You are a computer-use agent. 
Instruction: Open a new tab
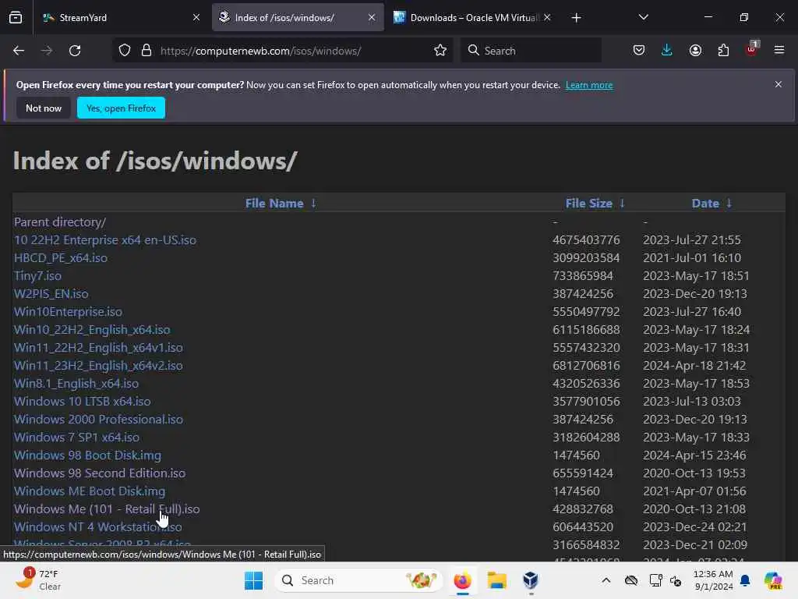pyautogui.click(x=576, y=18)
